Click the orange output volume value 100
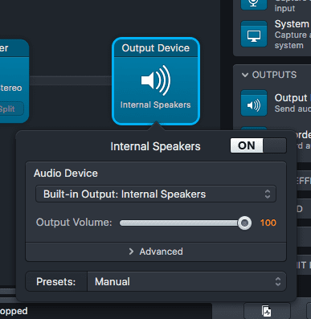The image size is (311, 319). click(268, 223)
